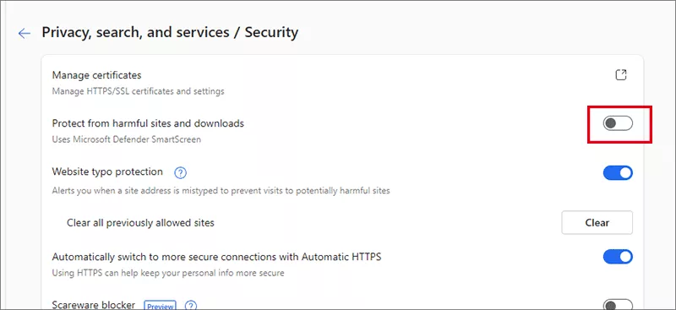Click Clear all previously allowed sites text
Image resolution: width=676 pixels, height=310 pixels.
pos(140,223)
